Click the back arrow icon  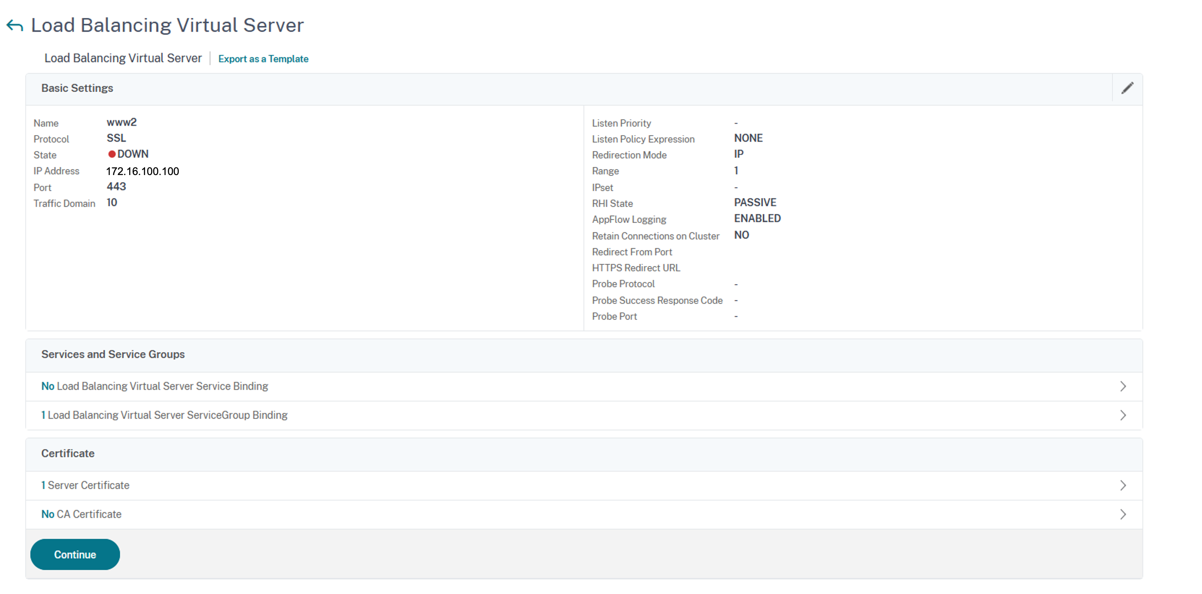point(15,26)
